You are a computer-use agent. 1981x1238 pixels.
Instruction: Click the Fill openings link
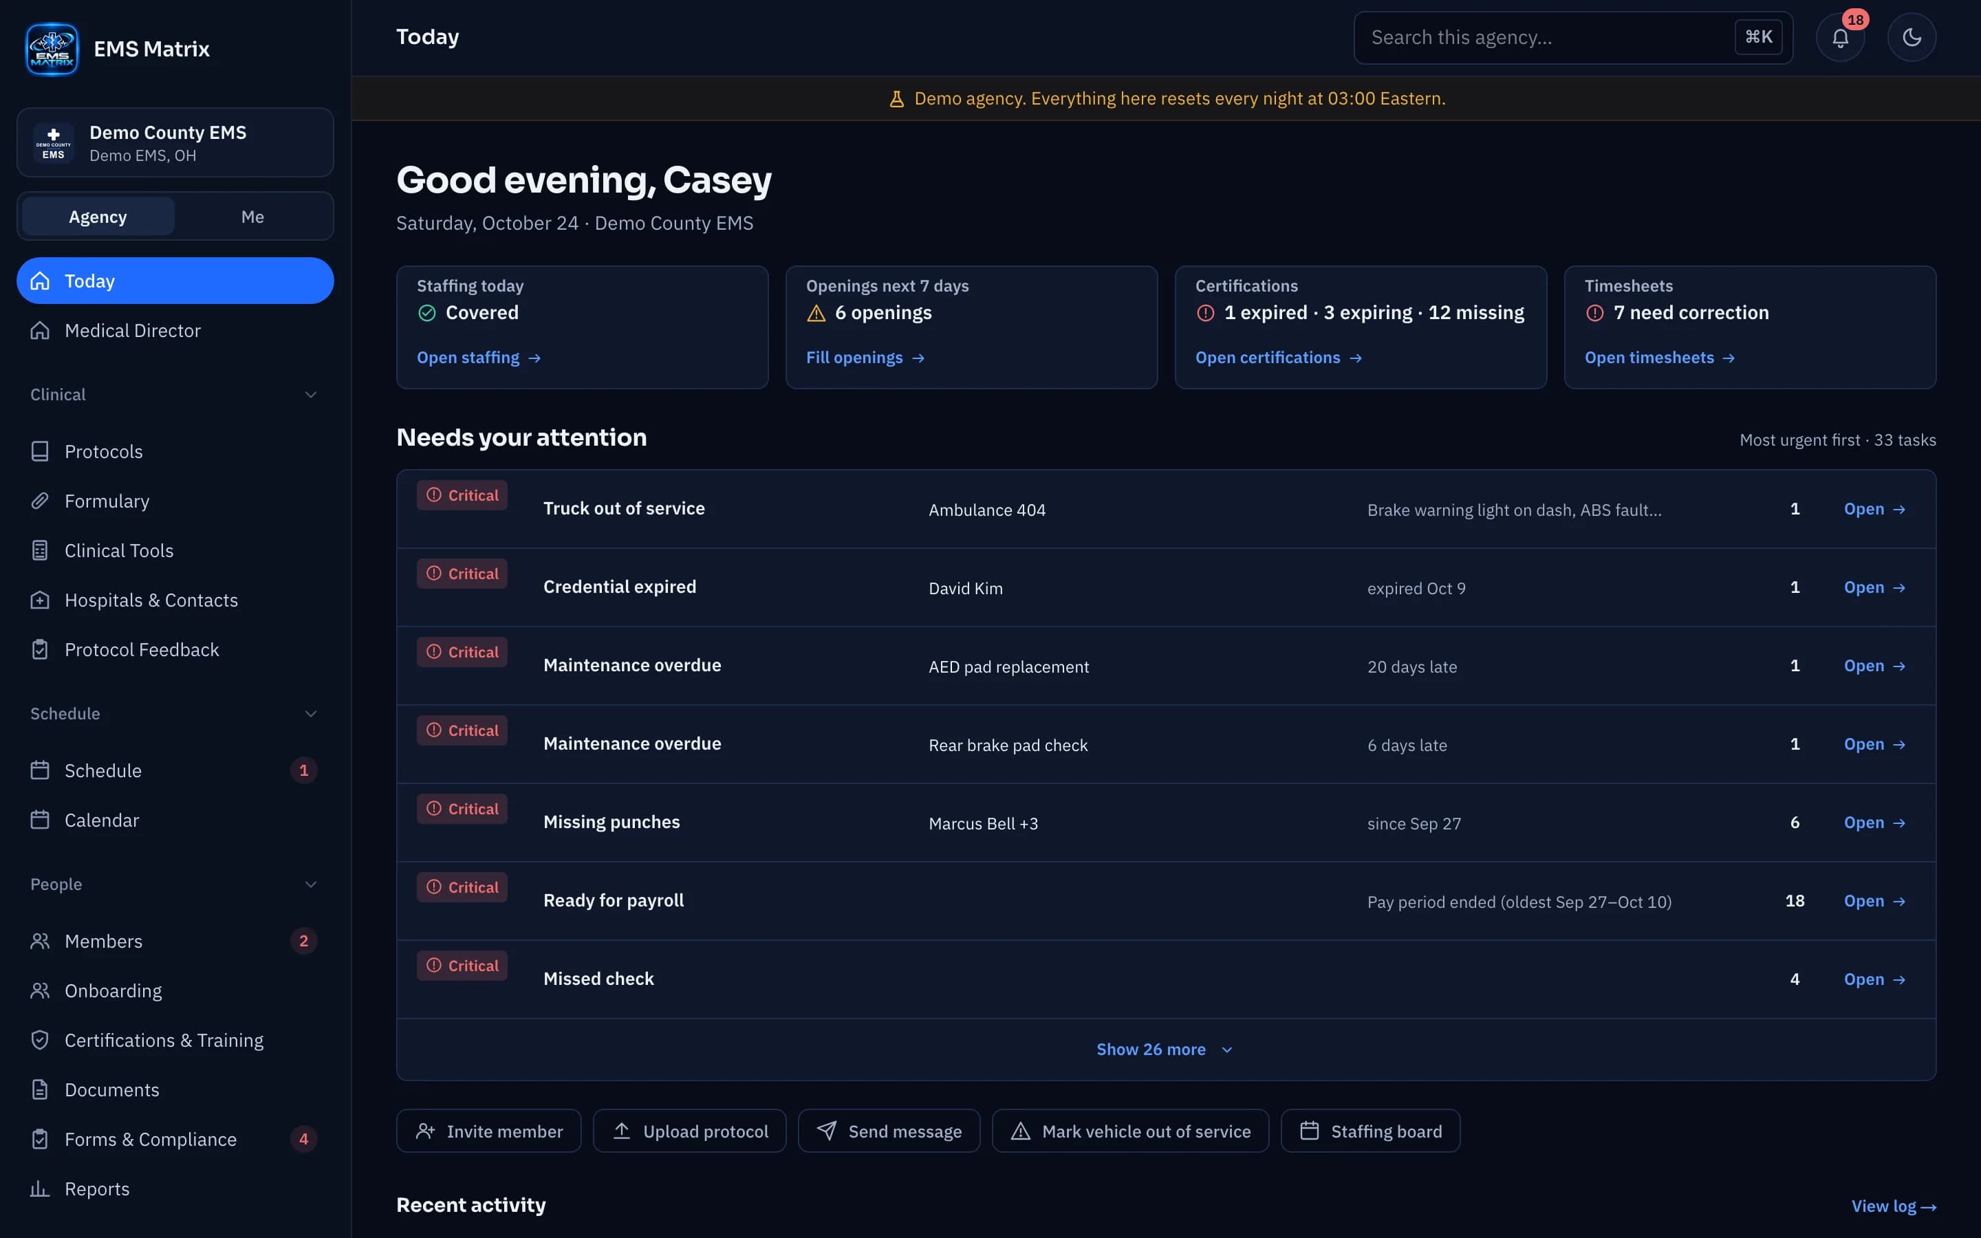tap(865, 358)
